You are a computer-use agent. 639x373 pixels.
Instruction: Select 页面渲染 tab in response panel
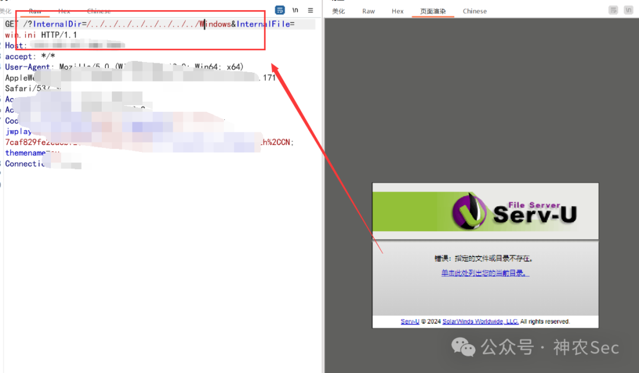[433, 11]
